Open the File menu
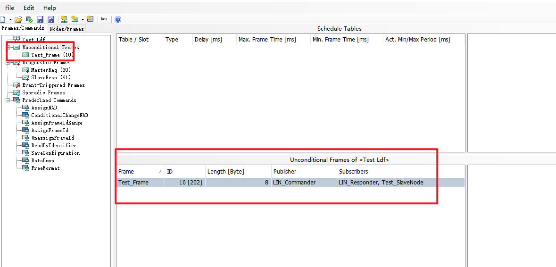The height and width of the screenshot is (267, 556). click(9, 8)
